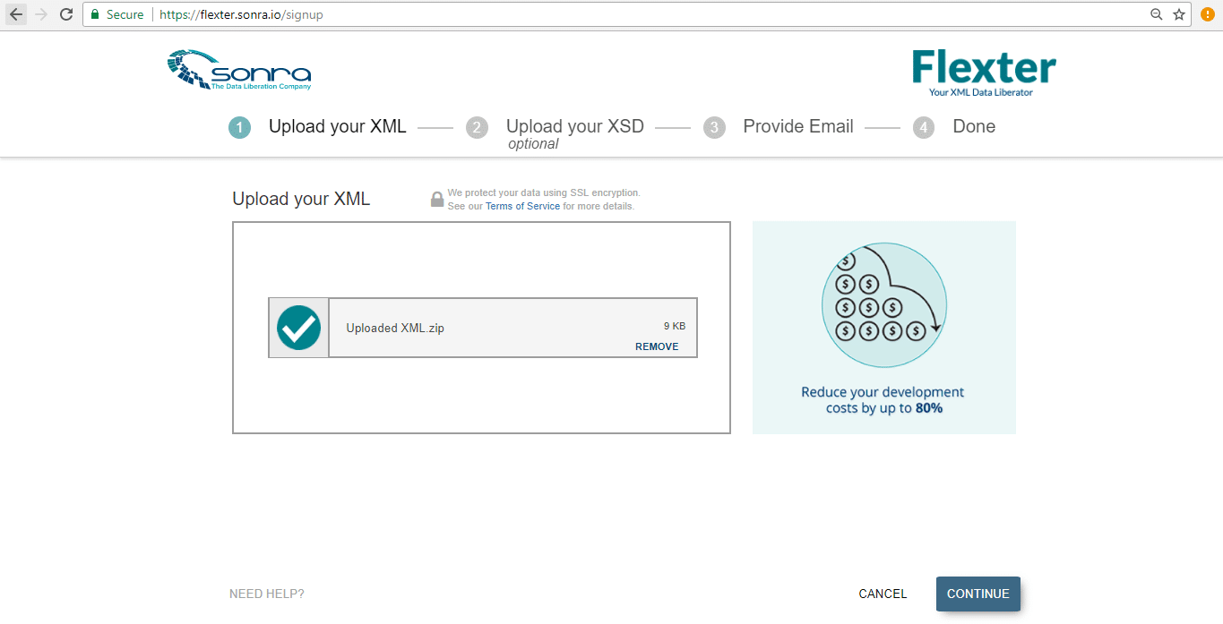Select step 2 circle indicator
Image resolution: width=1223 pixels, height=624 pixels.
tap(477, 128)
